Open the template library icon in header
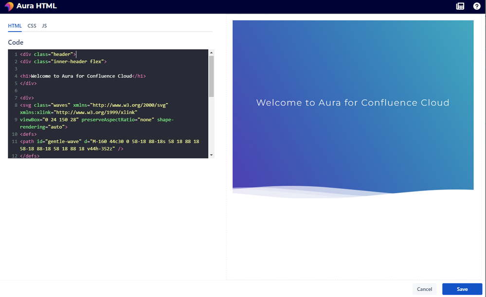The height and width of the screenshot is (297, 486). click(x=460, y=6)
